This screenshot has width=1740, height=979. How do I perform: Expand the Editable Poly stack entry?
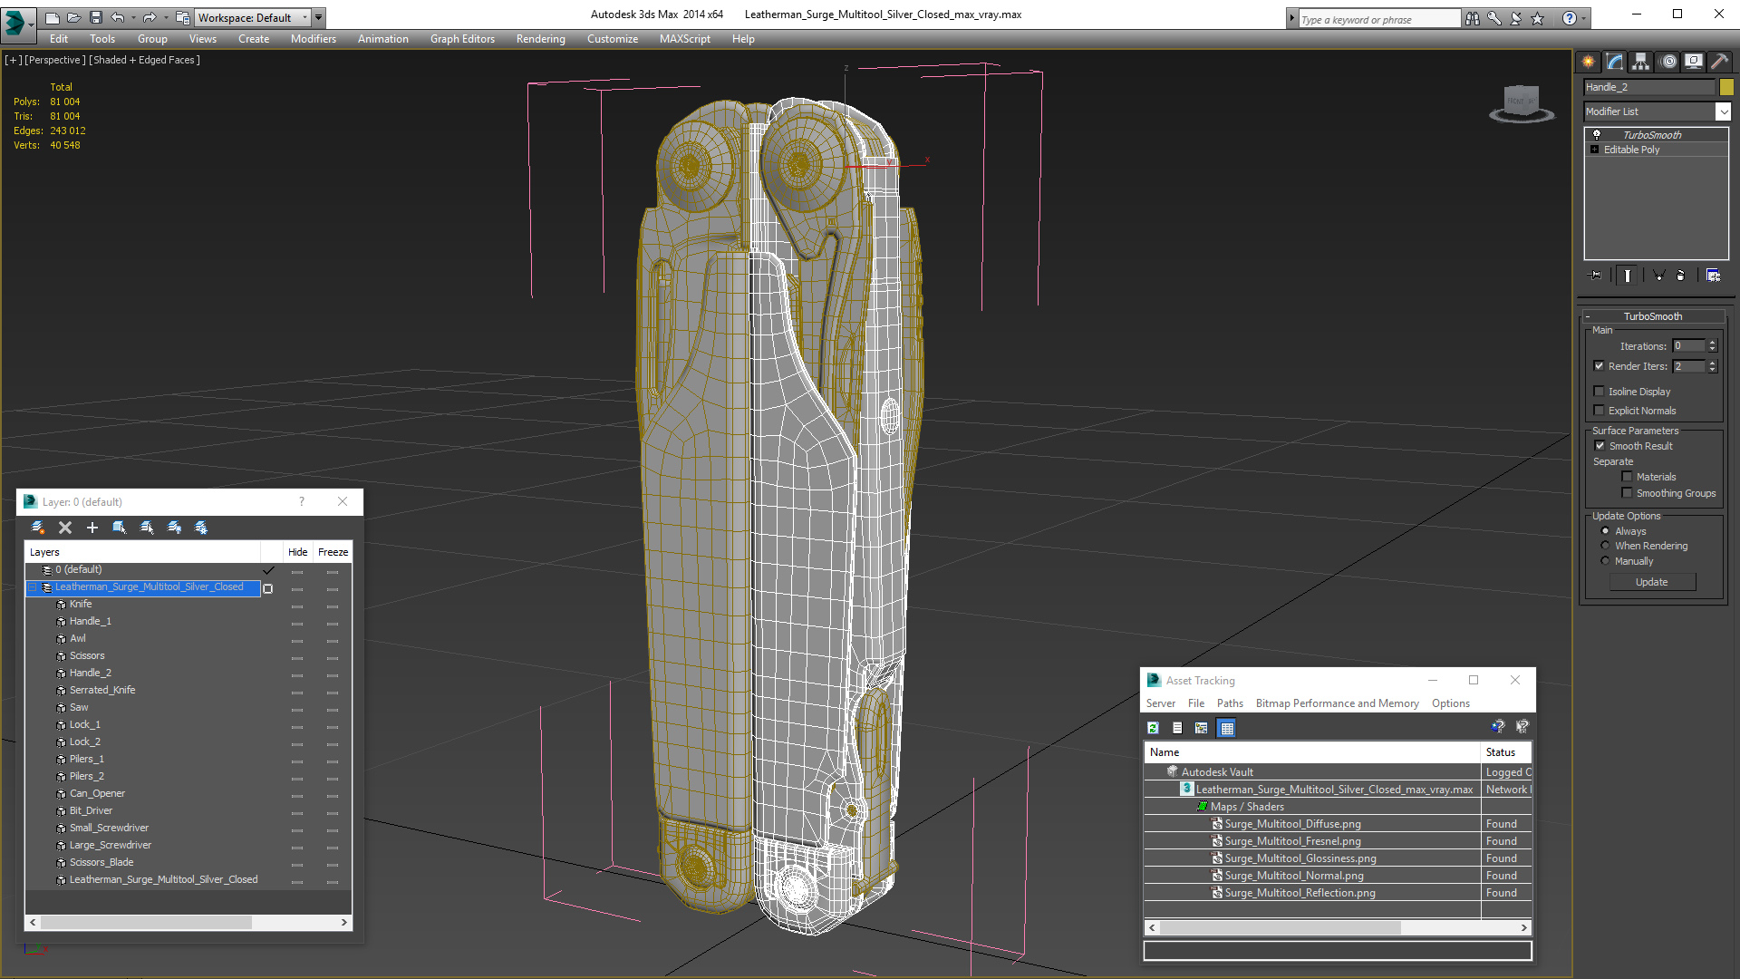point(1595,150)
